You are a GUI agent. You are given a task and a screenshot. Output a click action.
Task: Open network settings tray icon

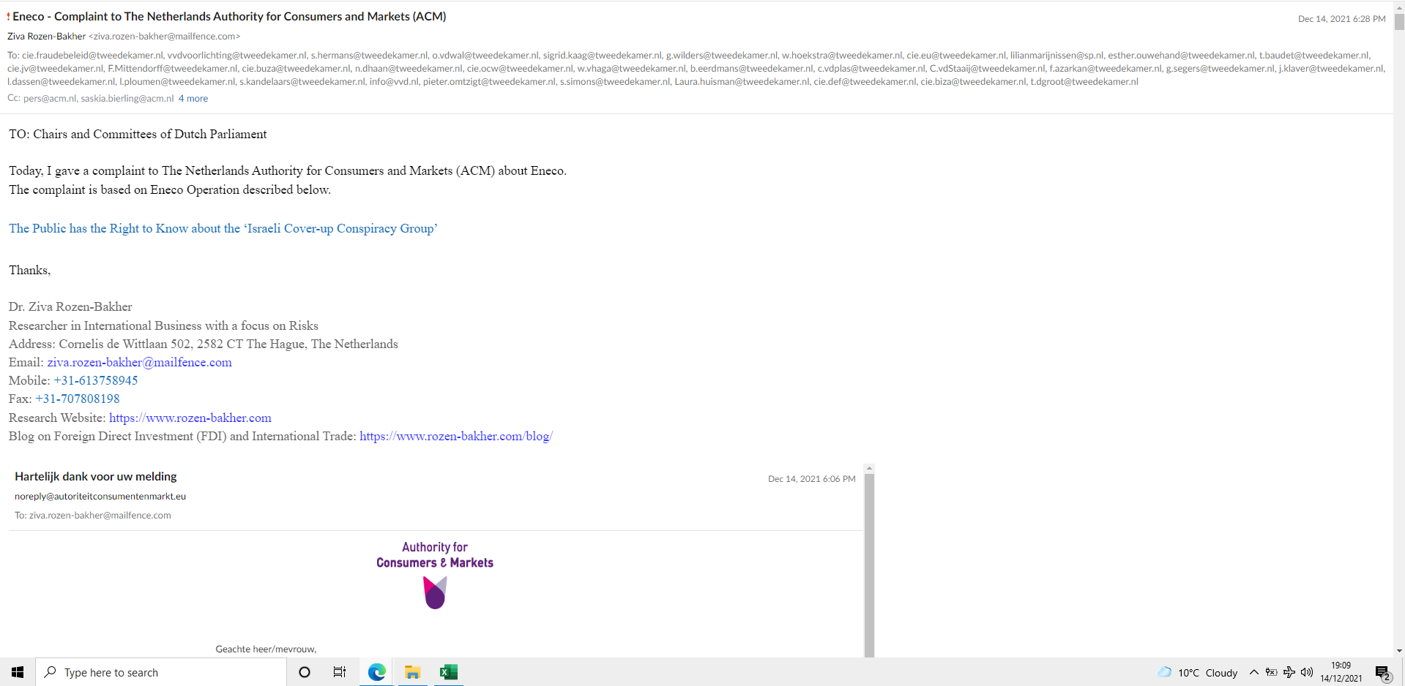coord(1289,672)
